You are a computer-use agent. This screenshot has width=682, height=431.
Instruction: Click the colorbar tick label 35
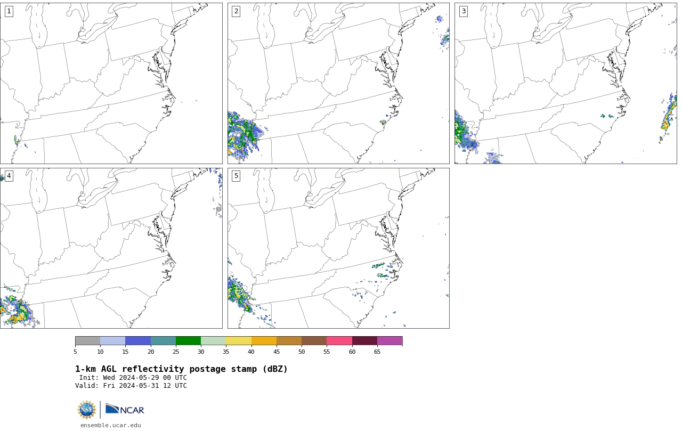226,352
